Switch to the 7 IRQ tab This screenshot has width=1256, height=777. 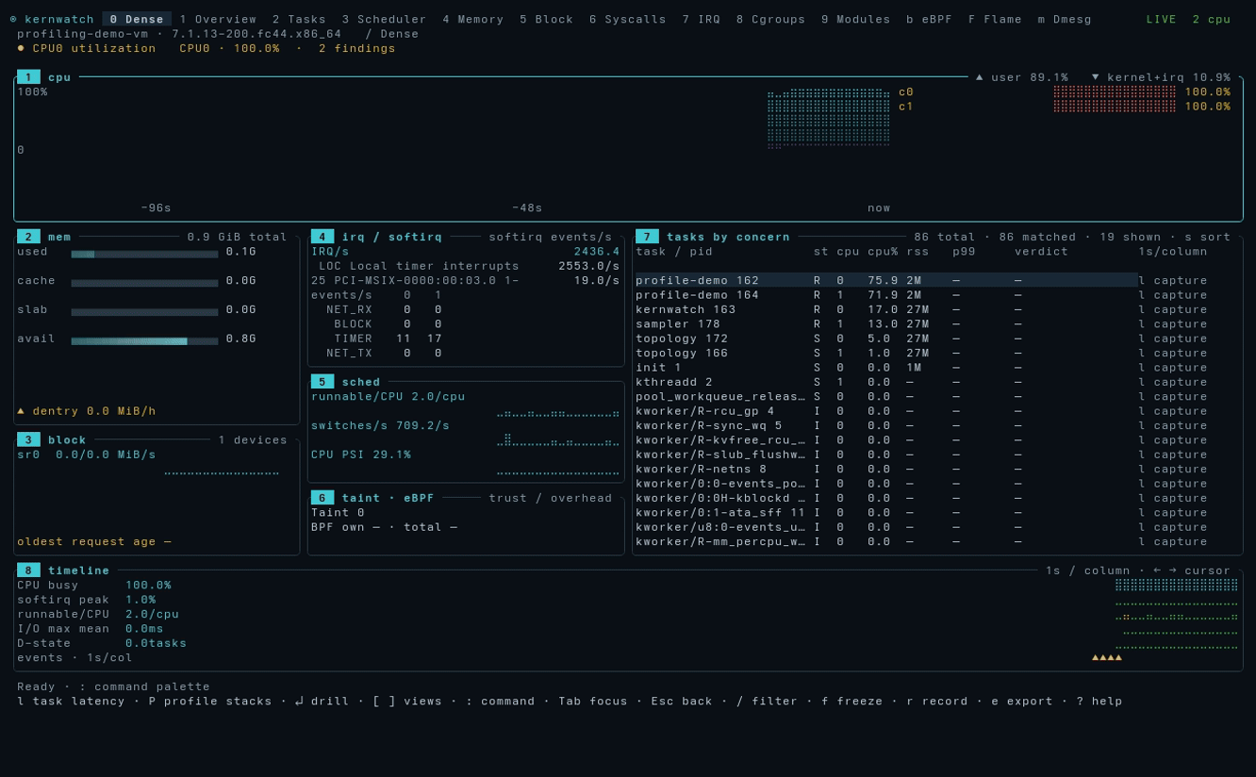701,19
